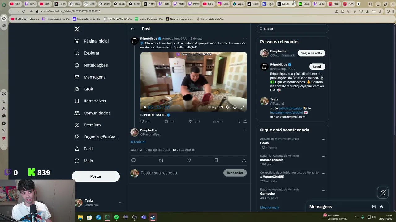Open Garnacho trending options dots
Image resolution: width=396 pixels, height=222 pixels.
(x=323, y=190)
